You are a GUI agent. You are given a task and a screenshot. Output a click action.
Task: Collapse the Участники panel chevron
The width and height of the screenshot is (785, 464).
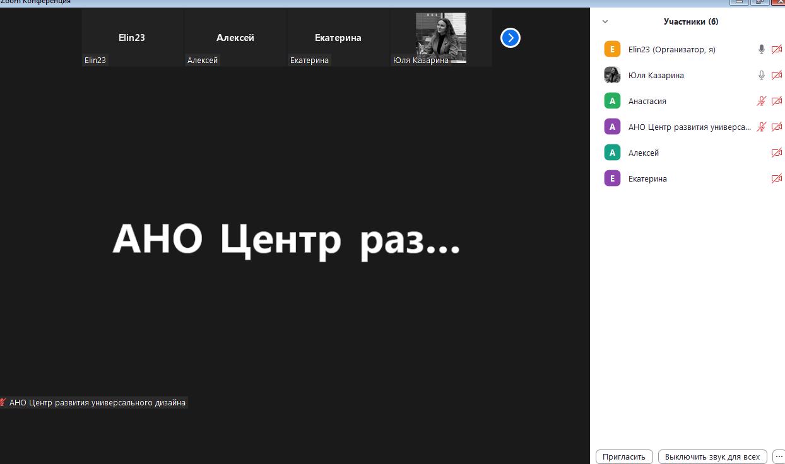click(605, 21)
